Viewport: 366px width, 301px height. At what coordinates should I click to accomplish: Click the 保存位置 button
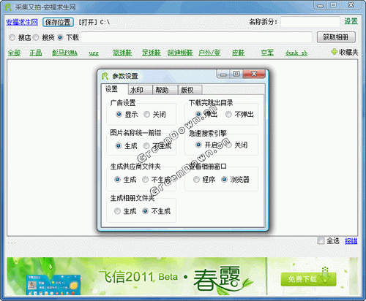[58, 22]
